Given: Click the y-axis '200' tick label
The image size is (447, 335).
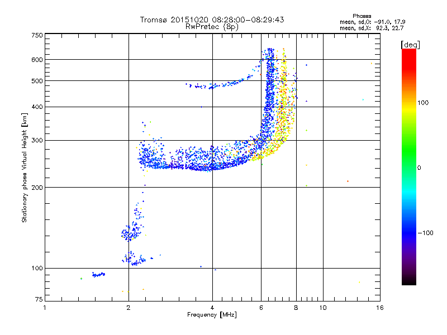Looking at the screenshot, I should (37, 188).
